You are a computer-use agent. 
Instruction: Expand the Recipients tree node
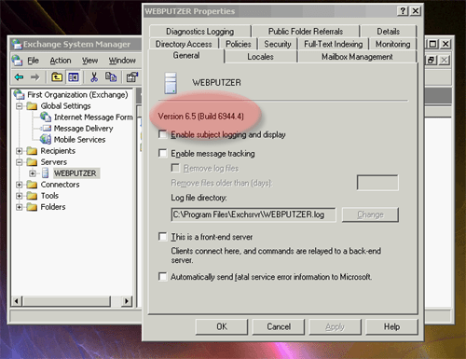click(20, 151)
